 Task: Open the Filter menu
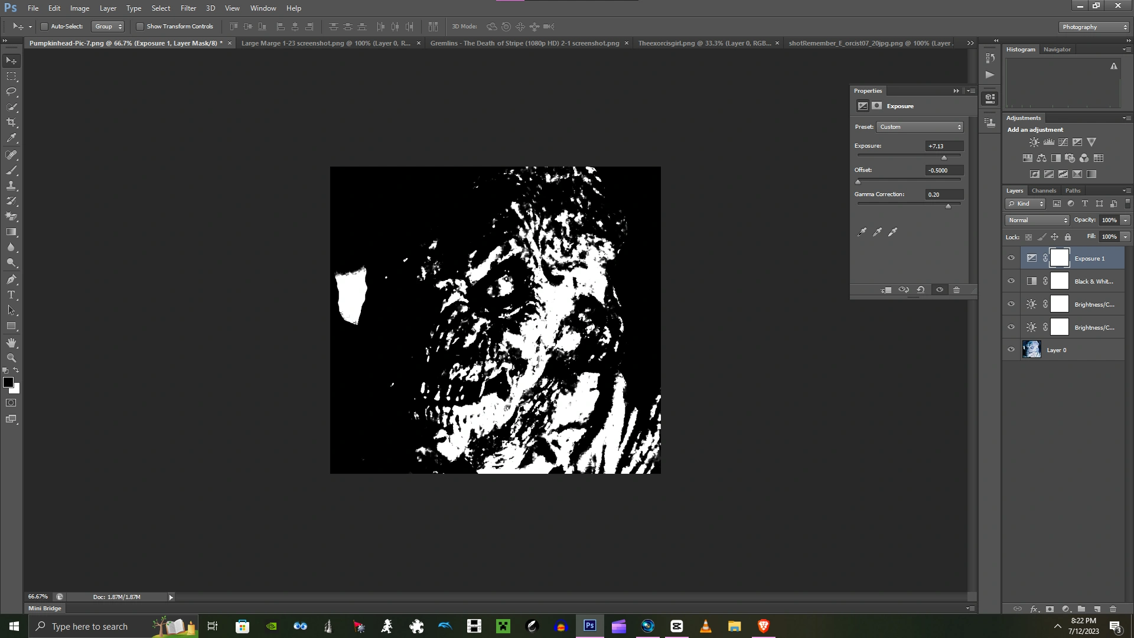pyautogui.click(x=188, y=8)
